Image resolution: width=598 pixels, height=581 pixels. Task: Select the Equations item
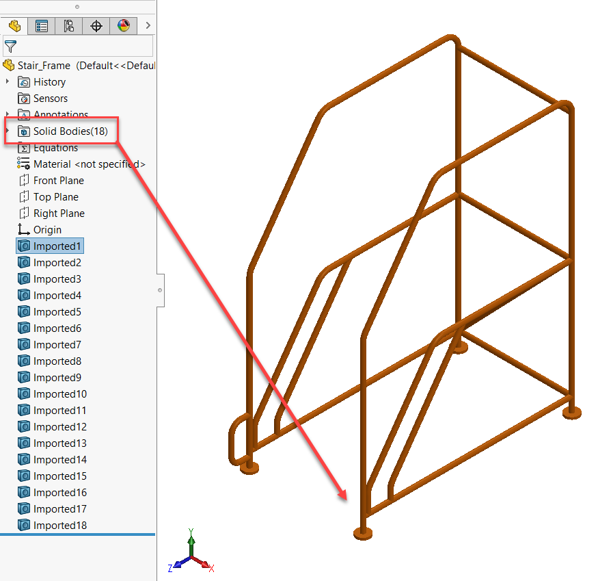(48, 148)
